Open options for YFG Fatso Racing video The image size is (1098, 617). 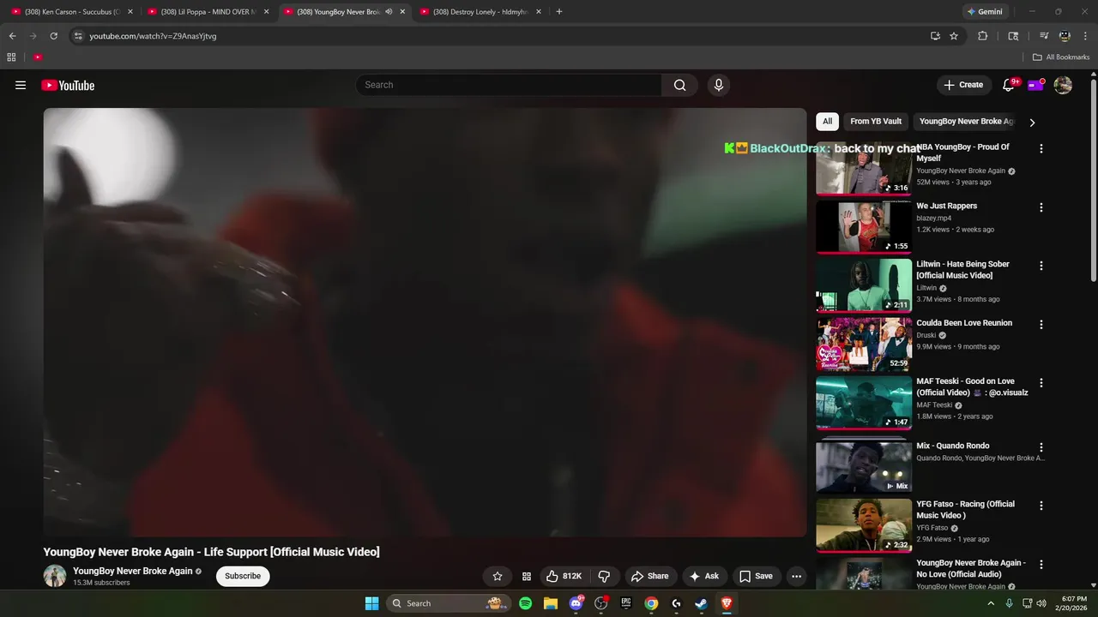[x=1041, y=506]
